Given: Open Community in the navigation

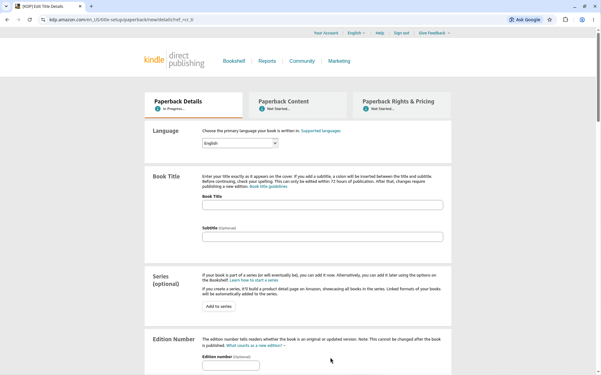Looking at the screenshot, I should click(302, 61).
